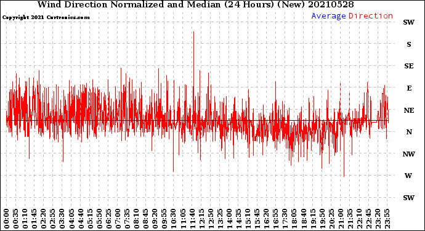Click the 03:30 time axis label

click(62, 219)
